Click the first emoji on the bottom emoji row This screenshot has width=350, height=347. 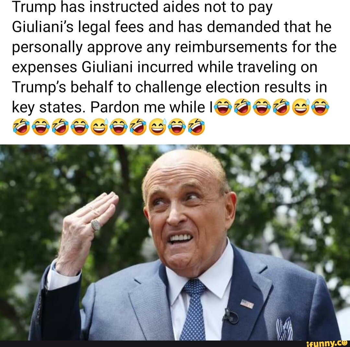point(21,127)
